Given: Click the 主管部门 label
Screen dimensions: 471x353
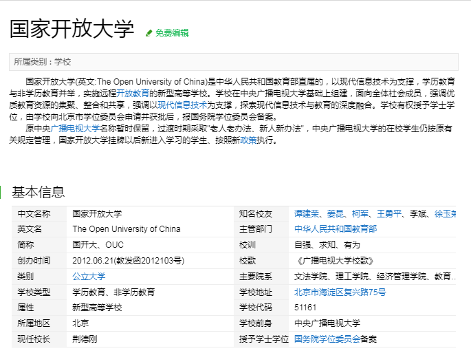Looking at the screenshot, I should point(256,229).
